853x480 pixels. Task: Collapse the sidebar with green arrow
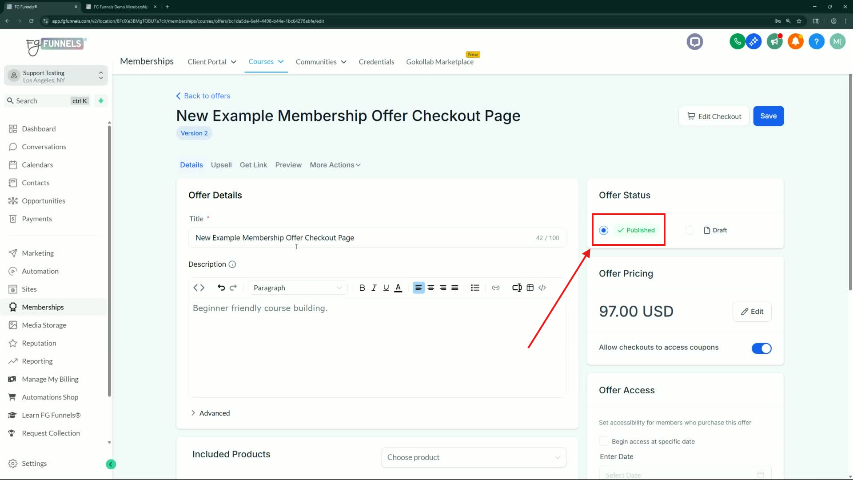pyautogui.click(x=111, y=464)
